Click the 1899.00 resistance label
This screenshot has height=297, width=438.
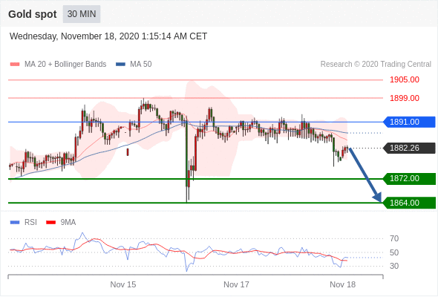coord(405,98)
